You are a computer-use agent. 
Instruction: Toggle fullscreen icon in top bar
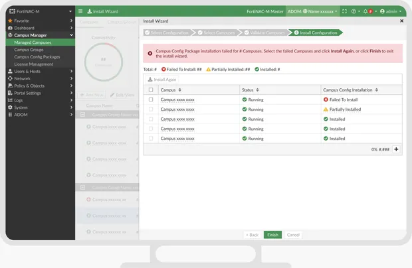(344, 11)
